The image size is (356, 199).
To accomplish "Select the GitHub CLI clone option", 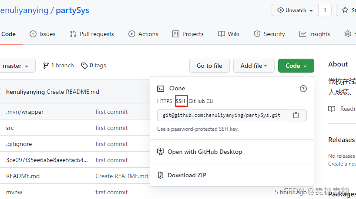I will [x=201, y=101].
